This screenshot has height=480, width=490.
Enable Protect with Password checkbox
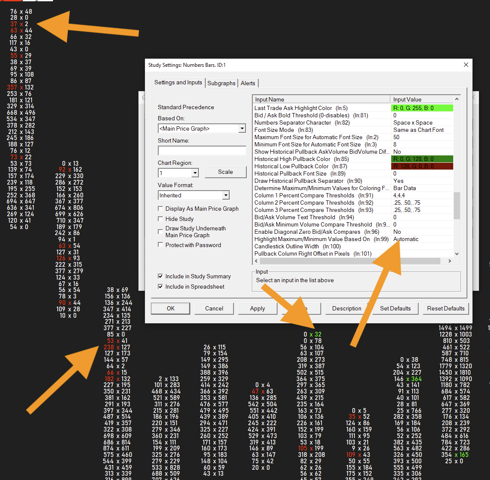[161, 245]
